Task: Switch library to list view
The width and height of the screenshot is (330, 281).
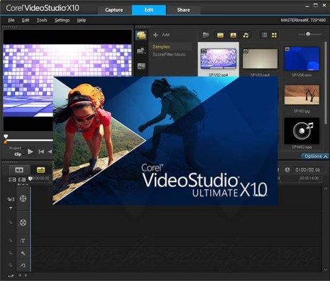Action: pyautogui.click(x=265, y=35)
